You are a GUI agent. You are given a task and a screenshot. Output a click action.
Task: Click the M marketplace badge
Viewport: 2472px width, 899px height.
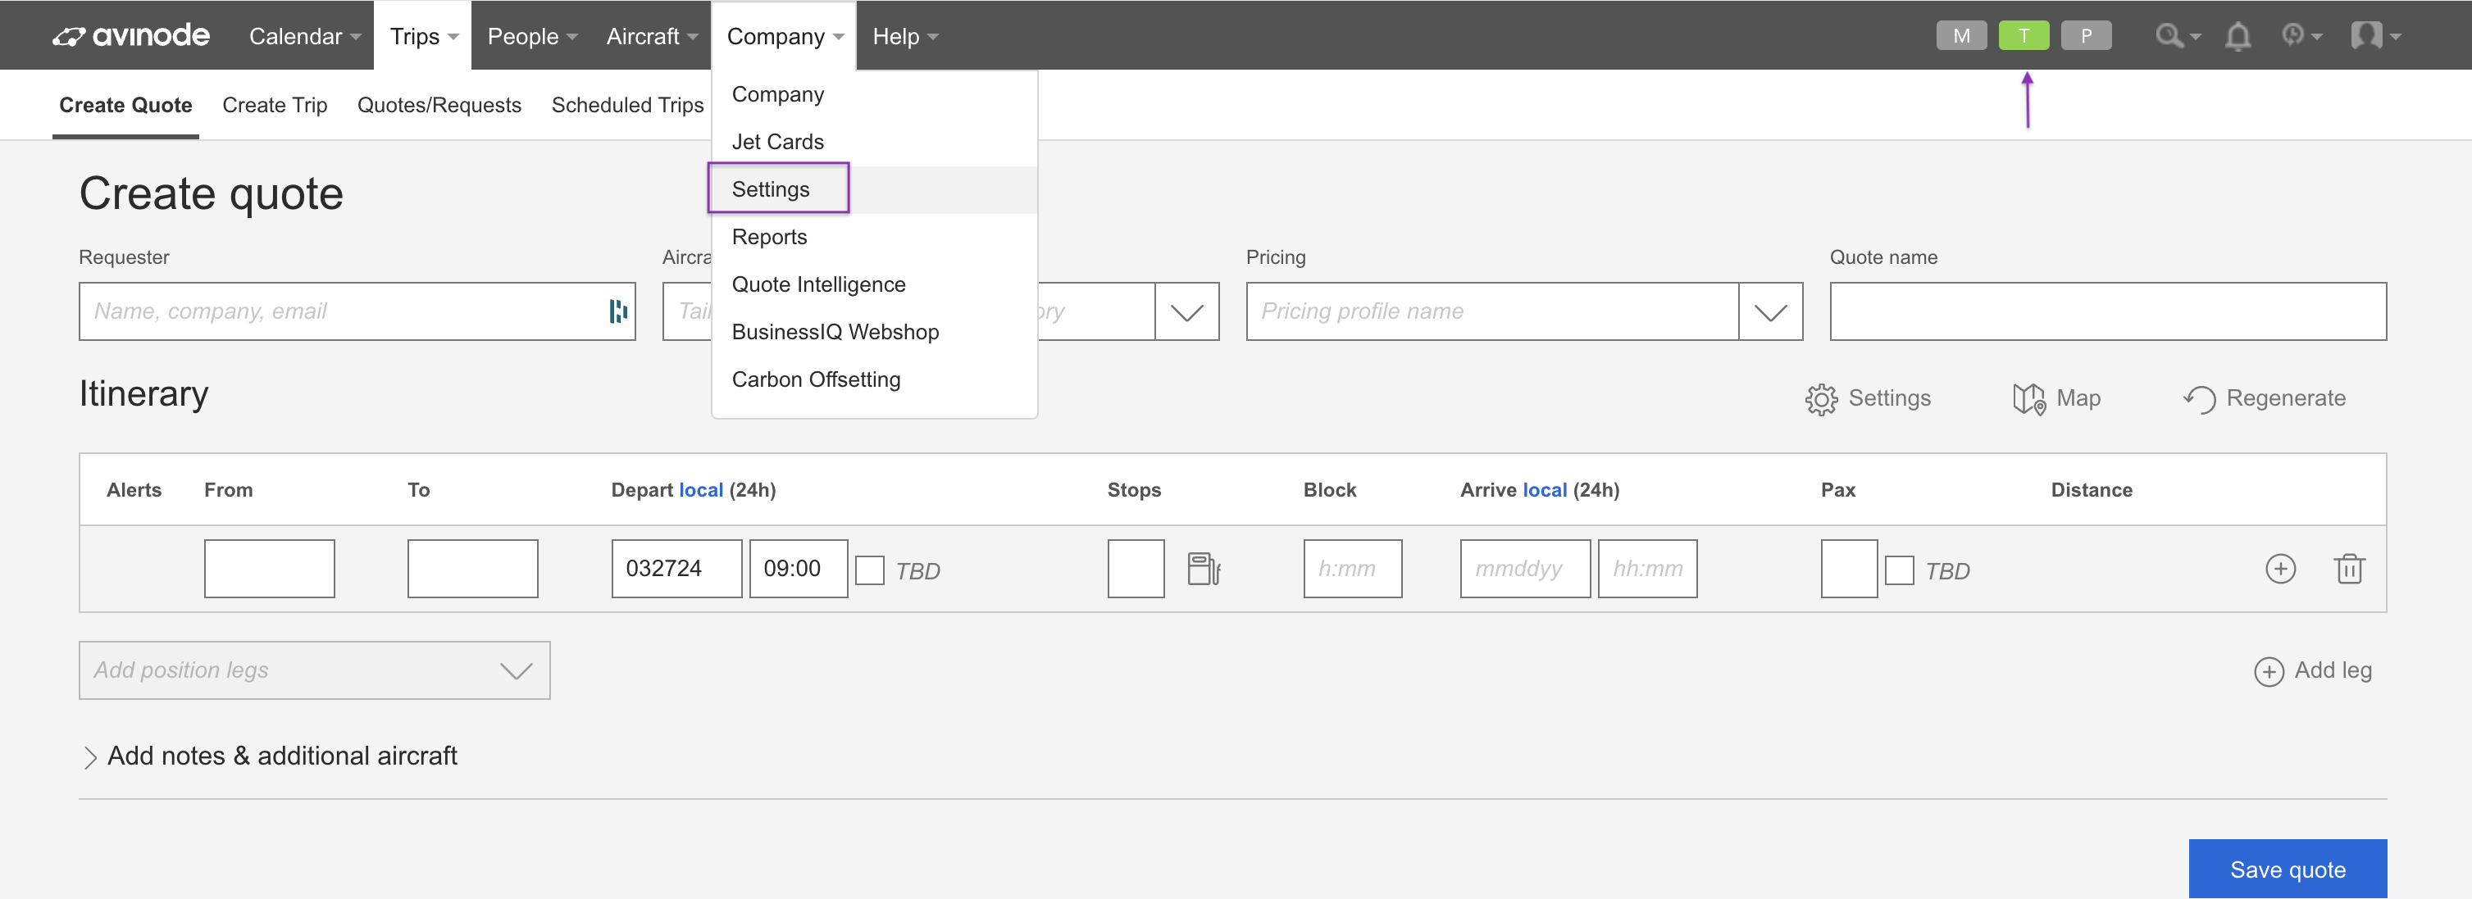tap(1961, 35)
